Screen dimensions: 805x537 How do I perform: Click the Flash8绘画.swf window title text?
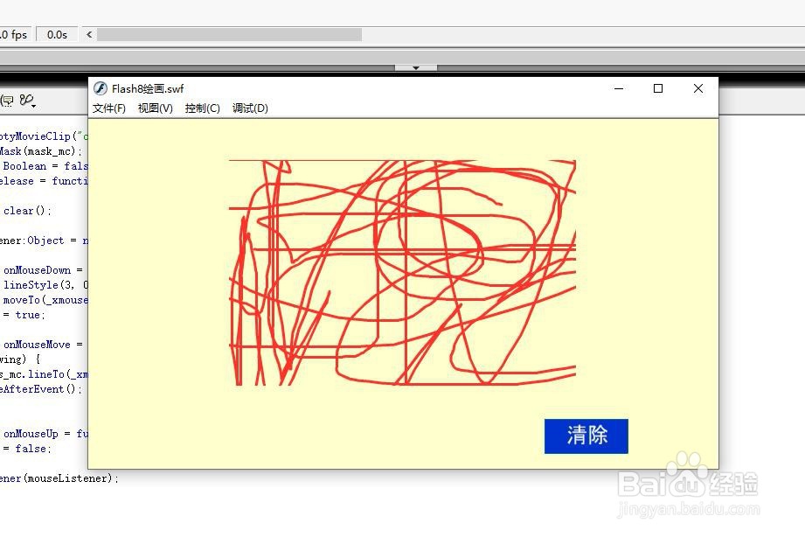(x=148, y=89)
